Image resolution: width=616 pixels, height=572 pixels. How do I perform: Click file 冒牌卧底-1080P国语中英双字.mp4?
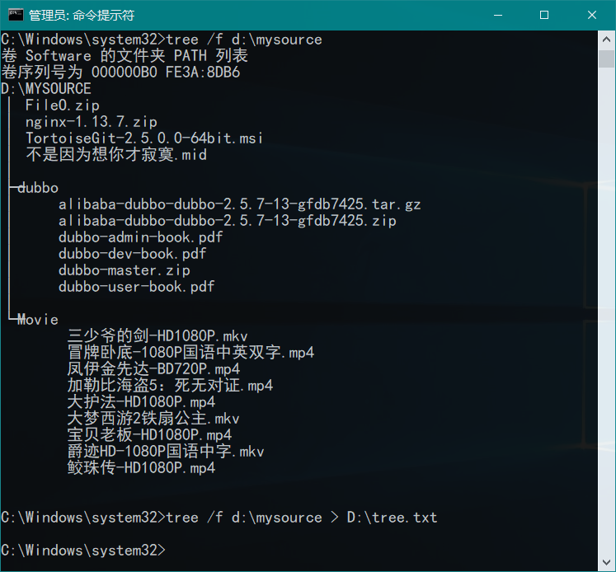tap(190, 353)
